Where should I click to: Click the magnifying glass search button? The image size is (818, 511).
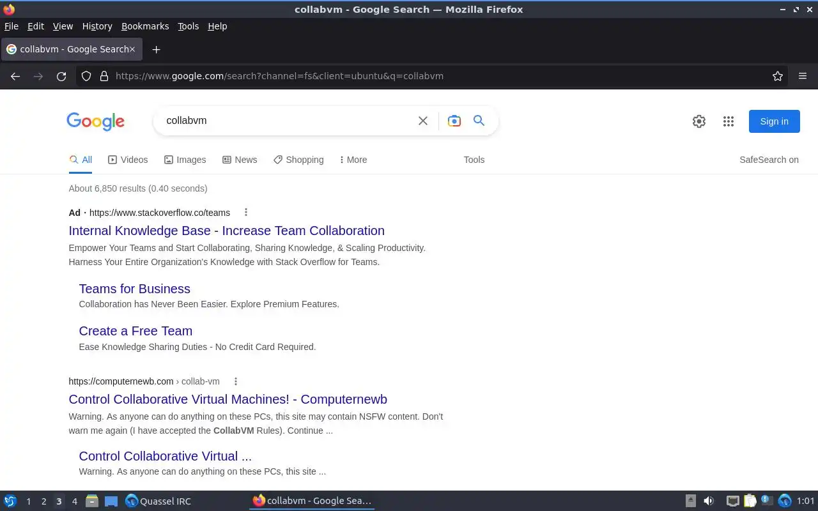coord(479,121)
